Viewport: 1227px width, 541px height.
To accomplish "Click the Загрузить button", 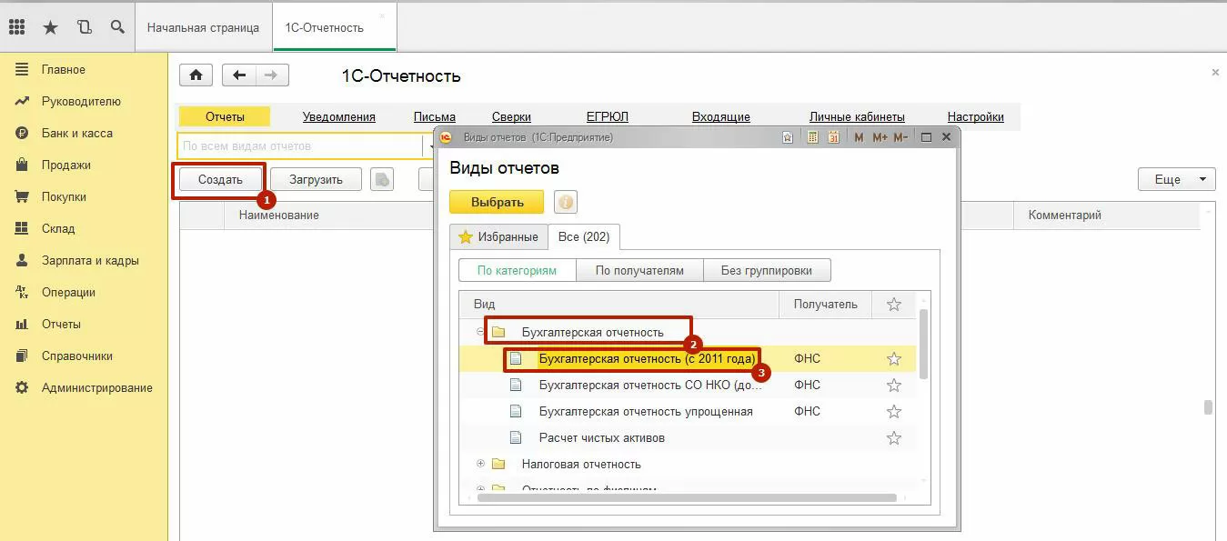I will click(316, 179).
